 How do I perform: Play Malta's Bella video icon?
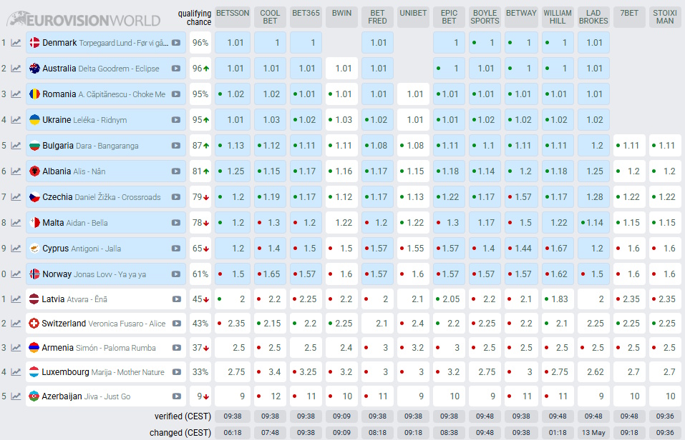176,223
